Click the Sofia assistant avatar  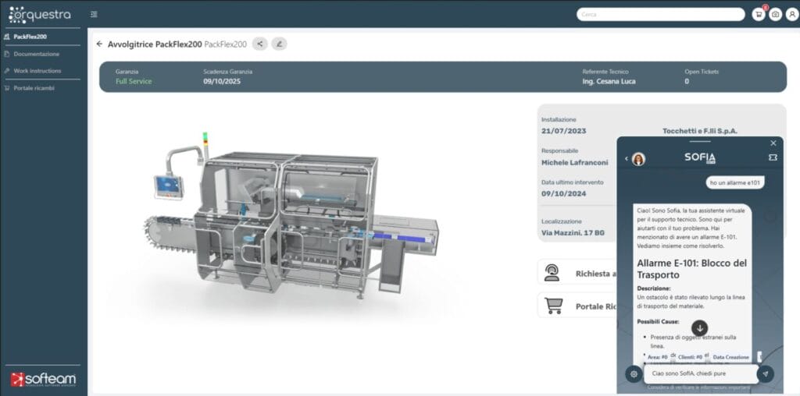pos(638,159)
